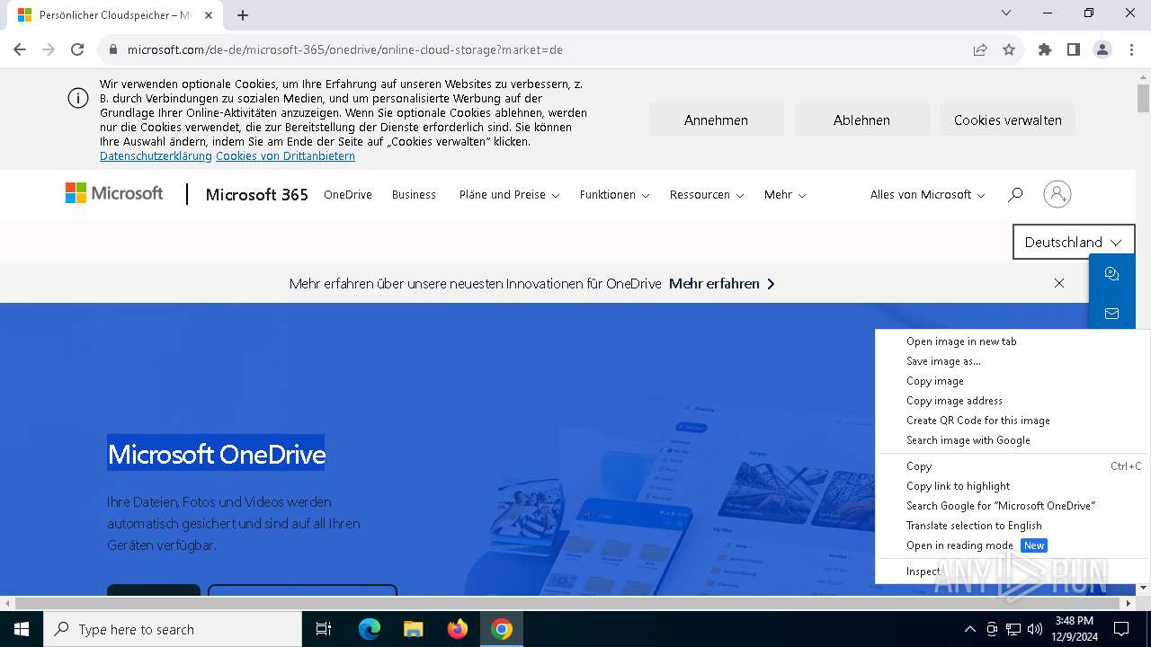The height and width of the screenshot is (647, 1151).
Task: Select Copy image address
Action: point(1013,401)
